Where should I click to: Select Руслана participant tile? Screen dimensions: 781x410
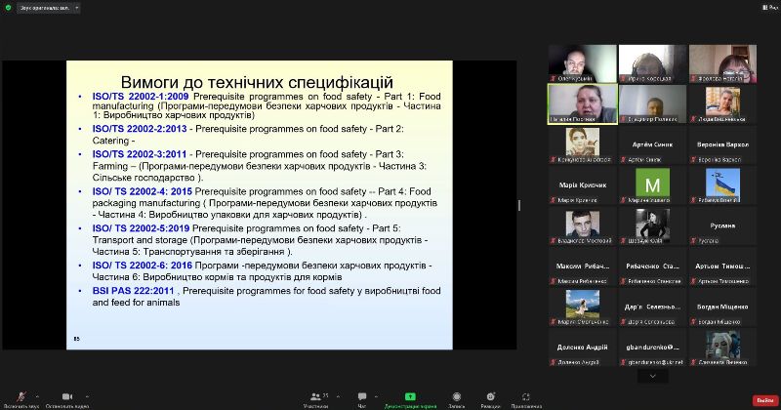722,225
